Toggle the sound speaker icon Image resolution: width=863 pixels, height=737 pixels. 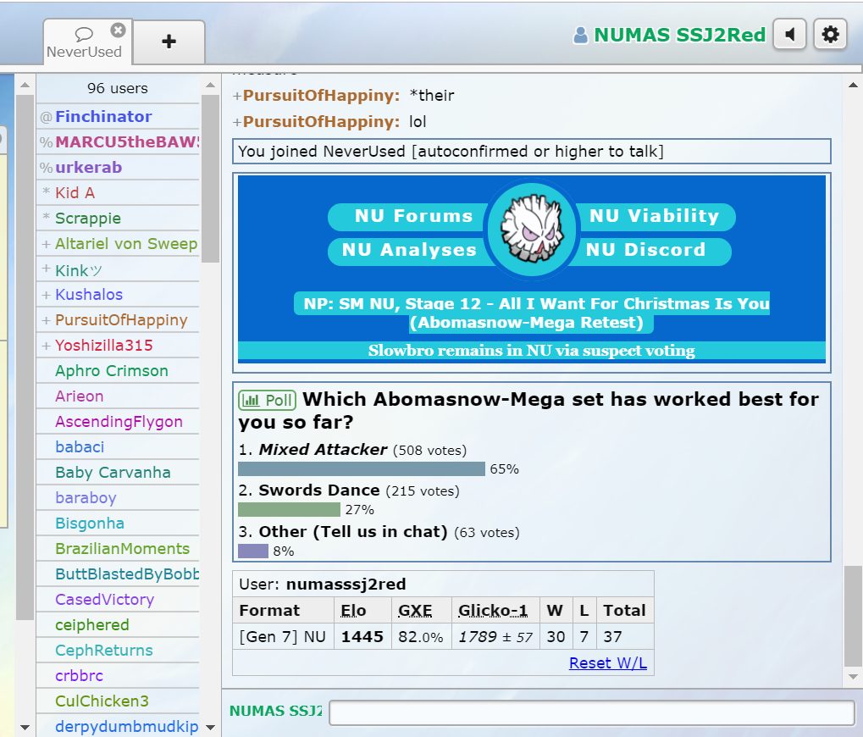point(789,35)
